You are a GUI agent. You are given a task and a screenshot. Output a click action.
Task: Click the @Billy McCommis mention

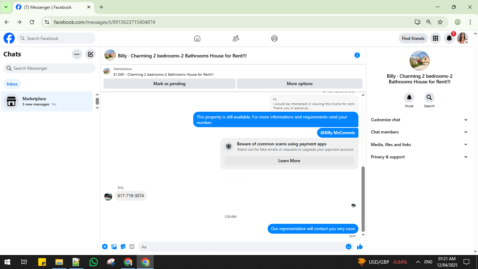point(338,133)
